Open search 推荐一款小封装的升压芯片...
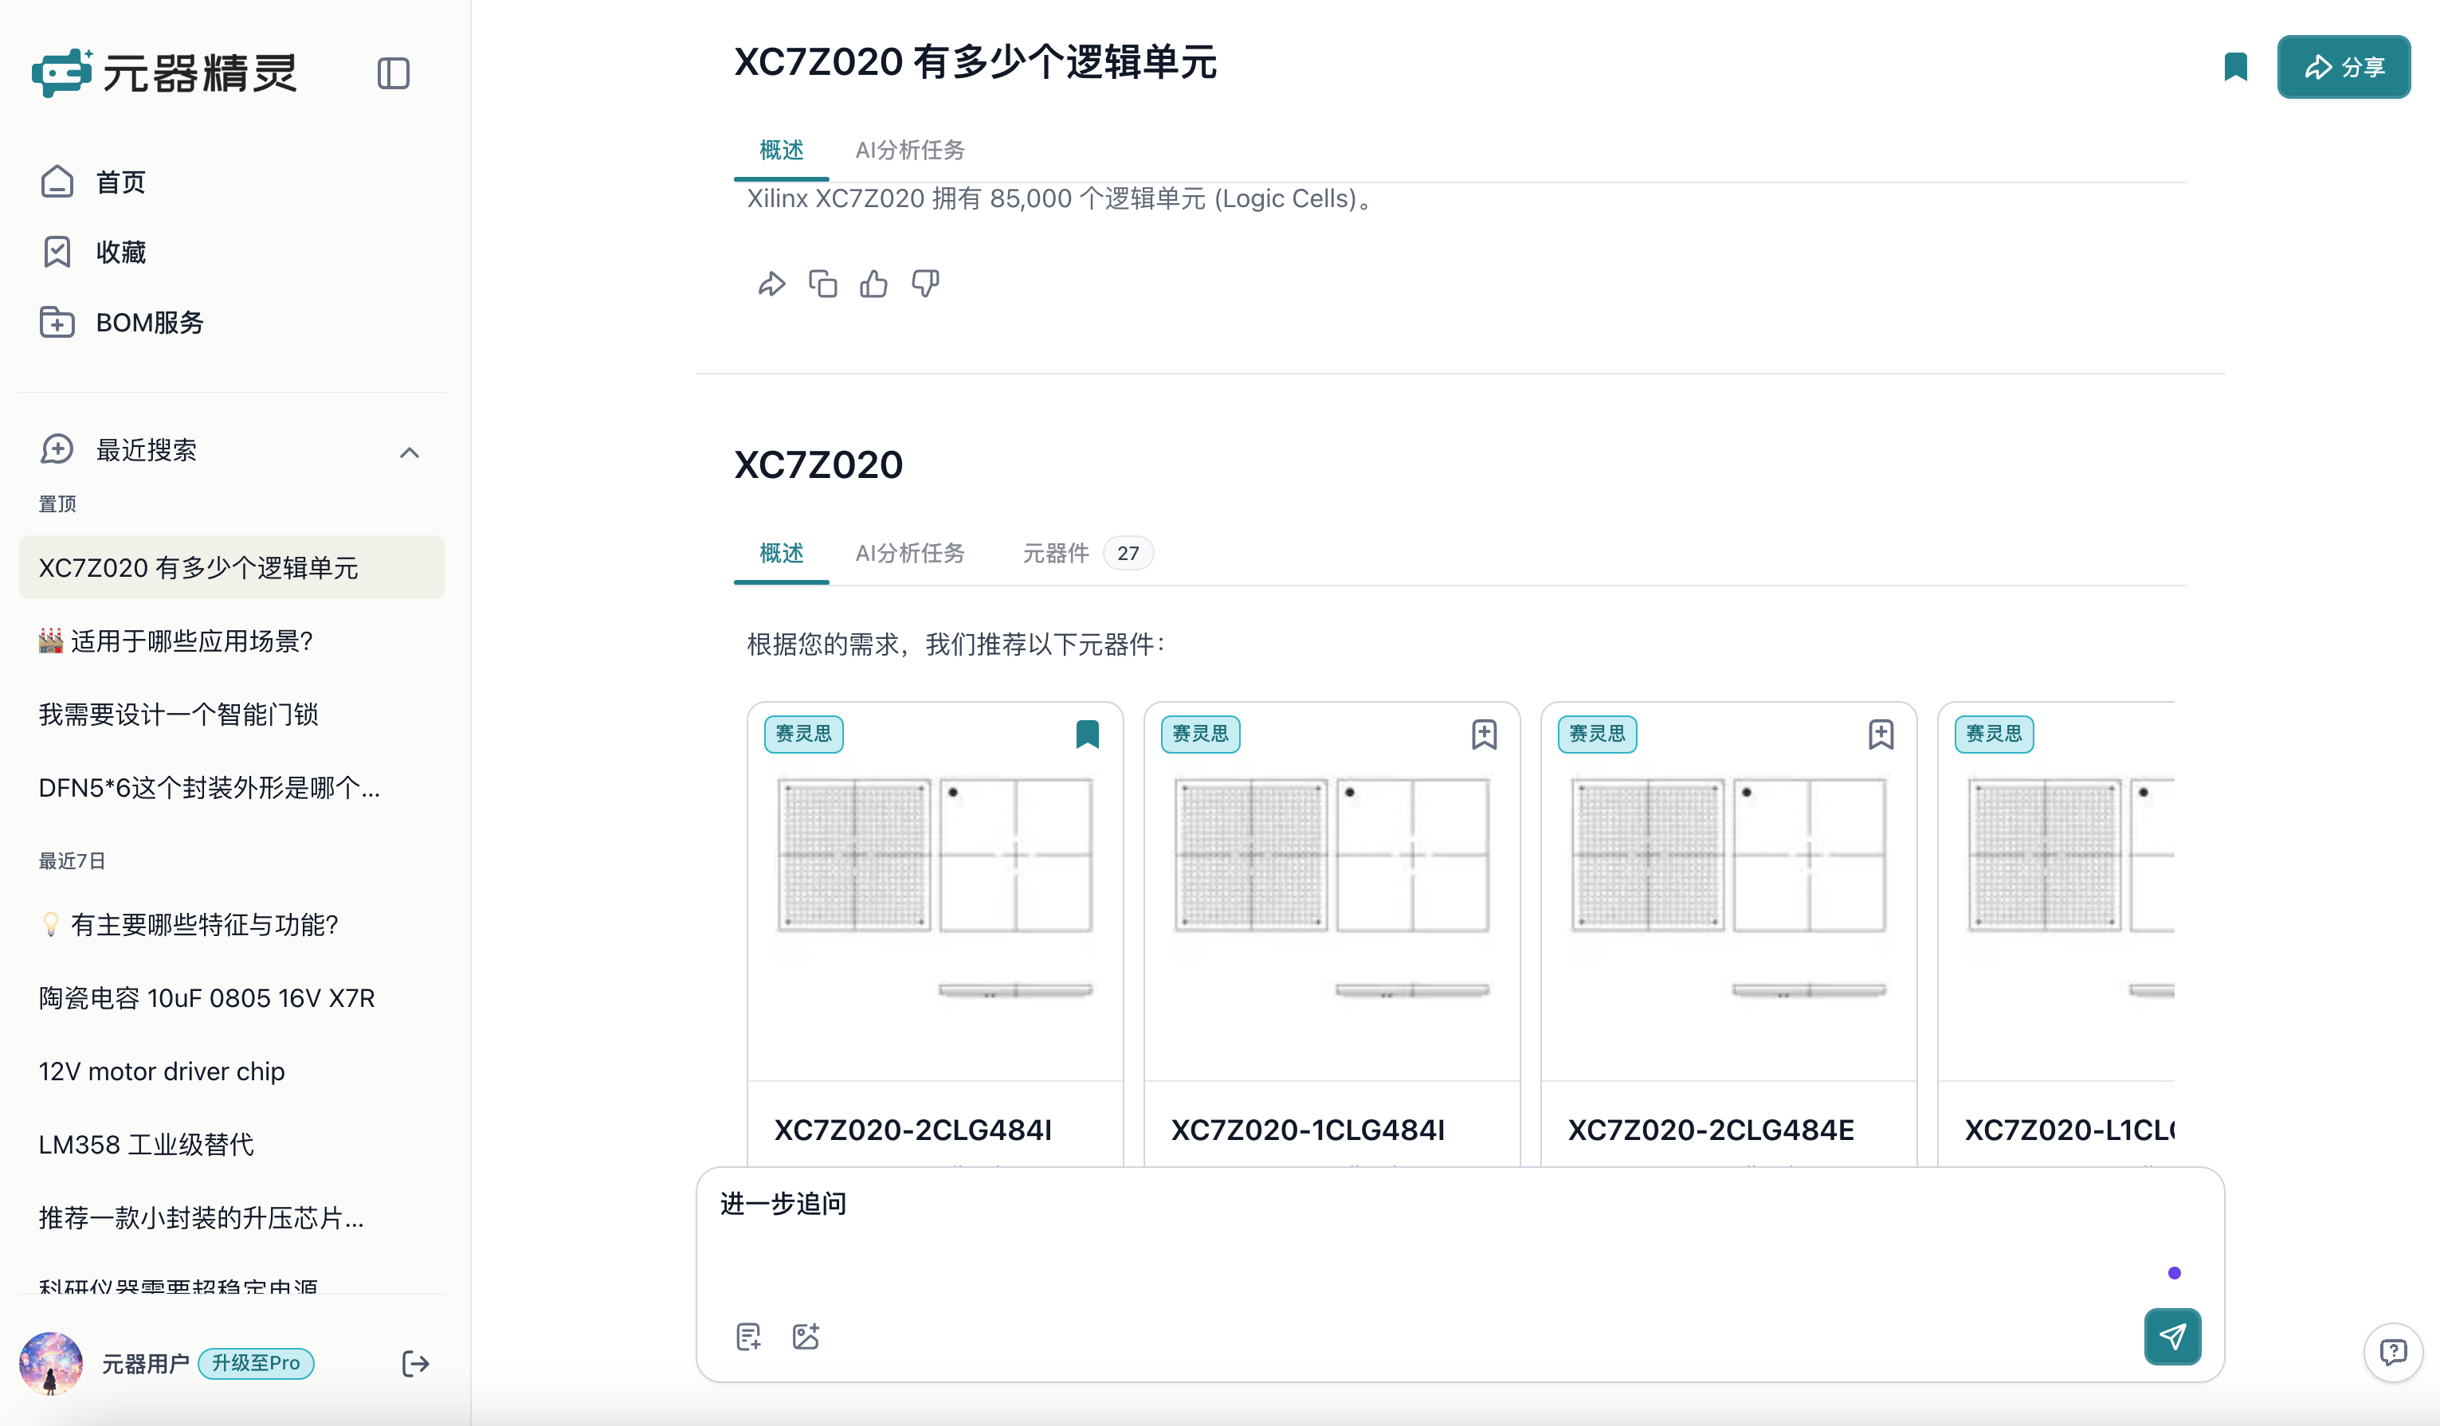 click(x=231, y=1218)
